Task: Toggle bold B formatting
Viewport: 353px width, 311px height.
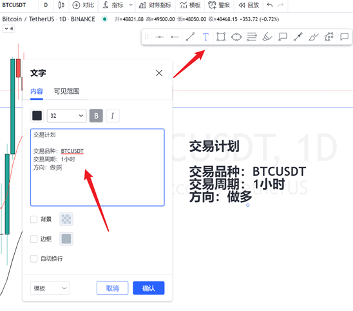Action: (96, 116)
